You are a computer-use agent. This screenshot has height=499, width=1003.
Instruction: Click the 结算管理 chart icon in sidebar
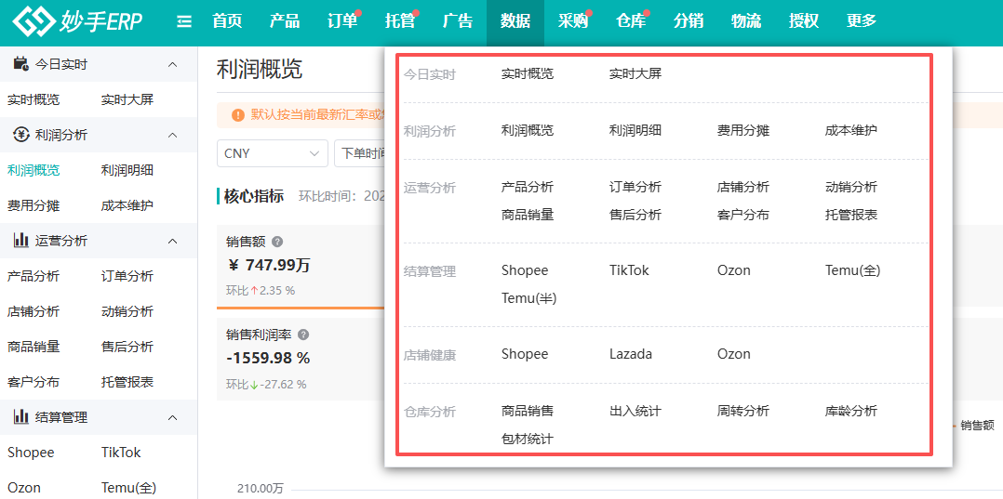21,417
